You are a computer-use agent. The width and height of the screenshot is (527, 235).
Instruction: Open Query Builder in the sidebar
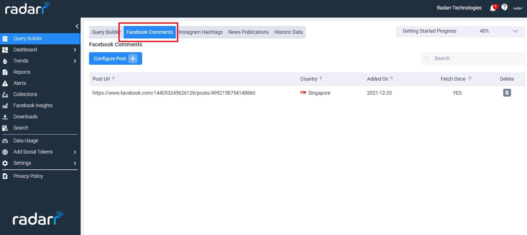point(40,39)
